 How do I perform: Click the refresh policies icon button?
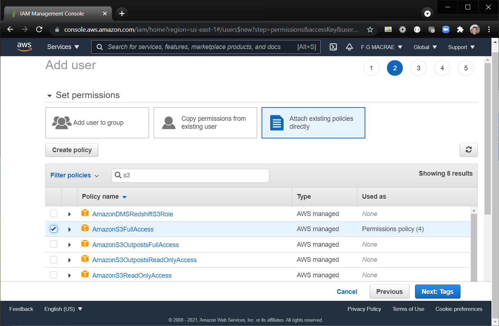pos(468,150)
